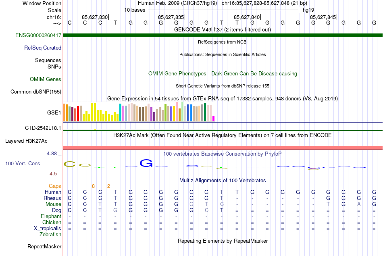Click the Scale row label
Screen dimensions: 383x256
click(54, 10)
